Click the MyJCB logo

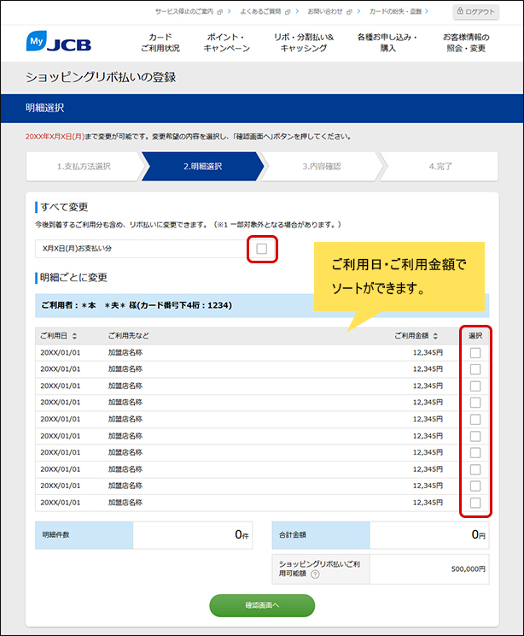pos(59,42)
